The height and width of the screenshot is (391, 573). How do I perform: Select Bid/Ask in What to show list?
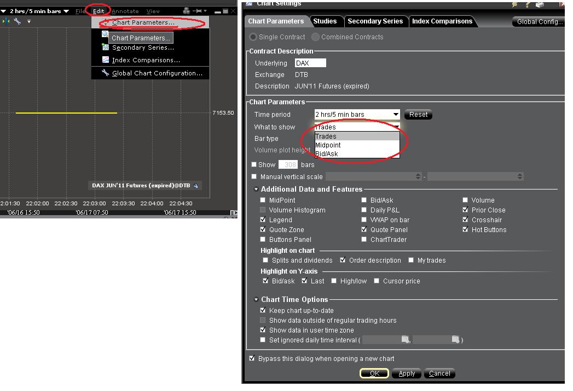(357, 153)
